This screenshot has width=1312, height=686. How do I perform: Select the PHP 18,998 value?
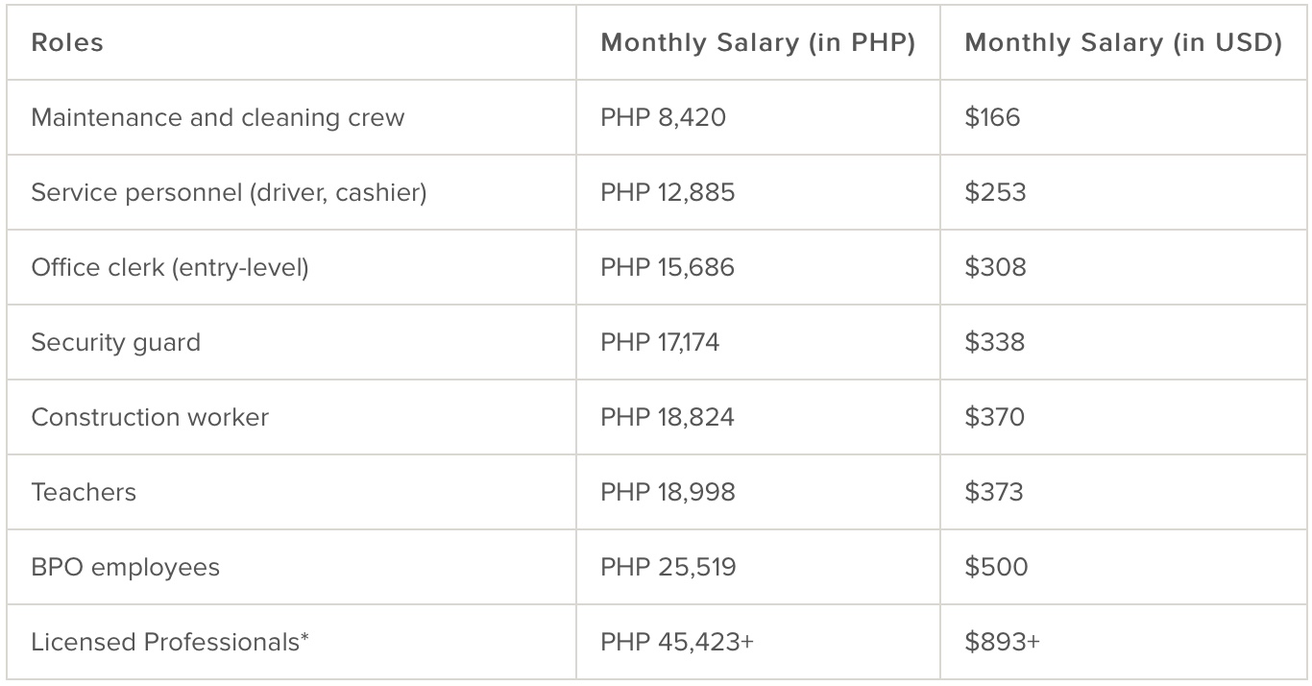tap(668, 492)
